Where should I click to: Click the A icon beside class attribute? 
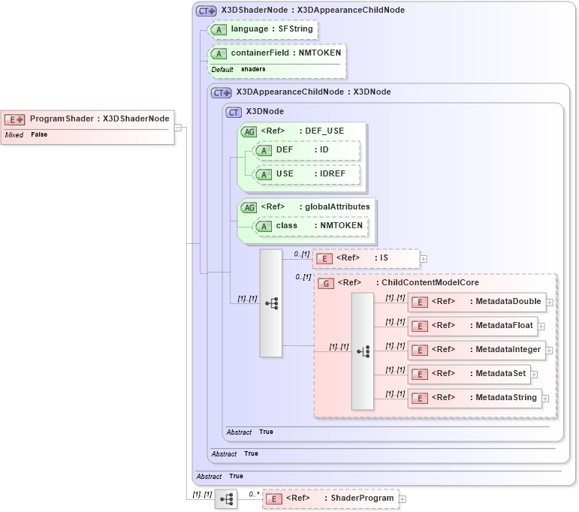click(264, 226)
